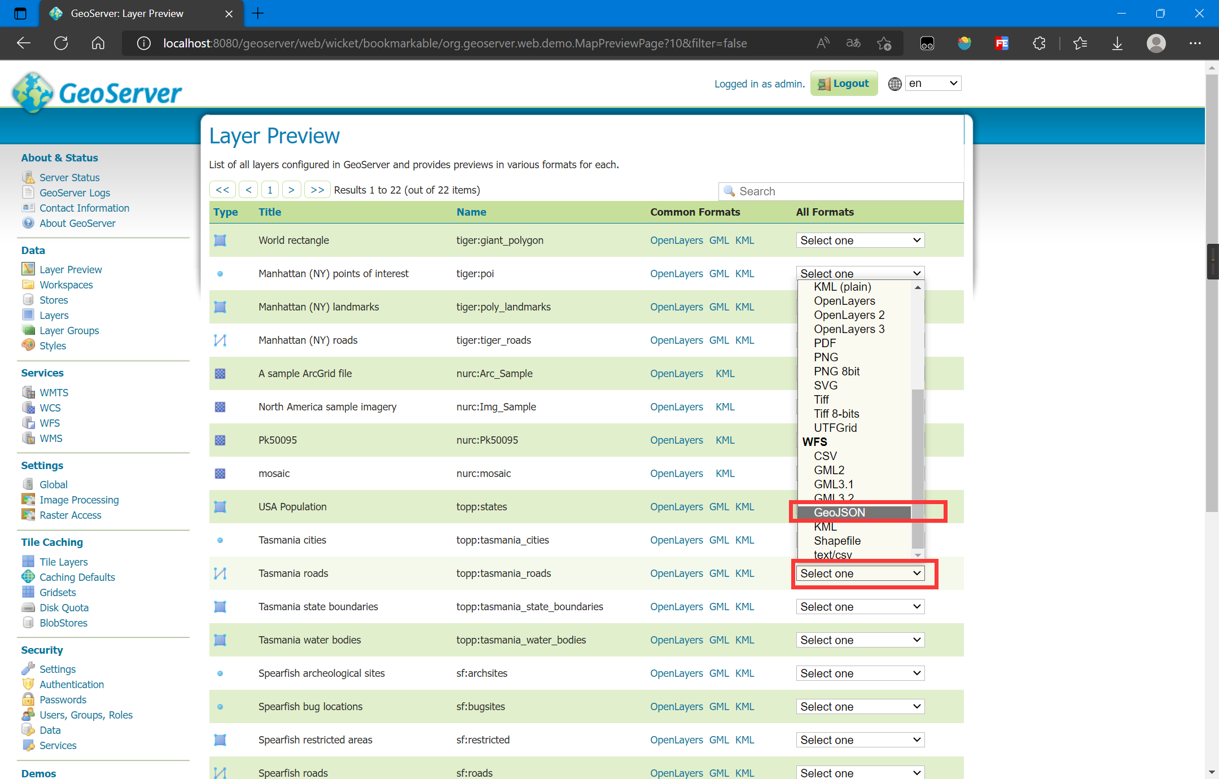The width and height of the screenshot is (1219, 779).
Task: Open Contact Information in sidebar
Action: [84, 208]
